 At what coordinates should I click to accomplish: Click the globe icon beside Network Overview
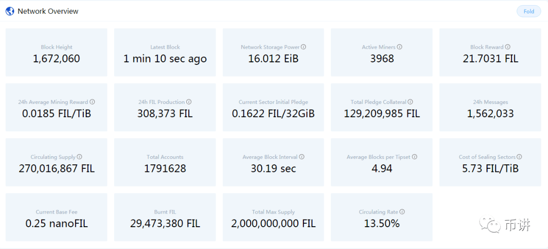(x=10, y=11)
